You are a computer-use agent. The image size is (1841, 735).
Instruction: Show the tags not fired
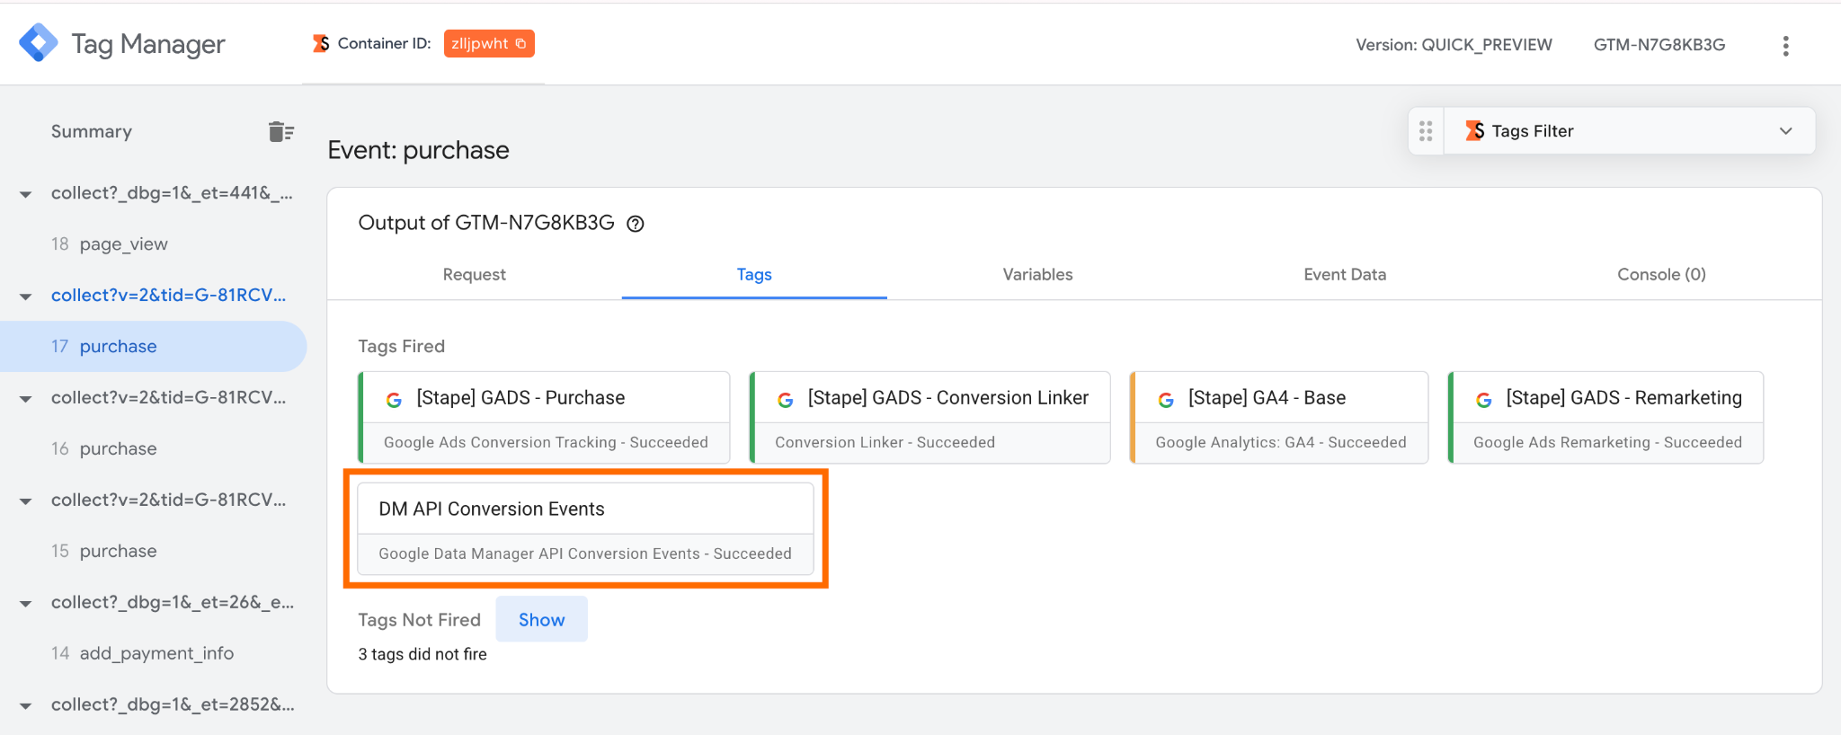pos(542,619)
